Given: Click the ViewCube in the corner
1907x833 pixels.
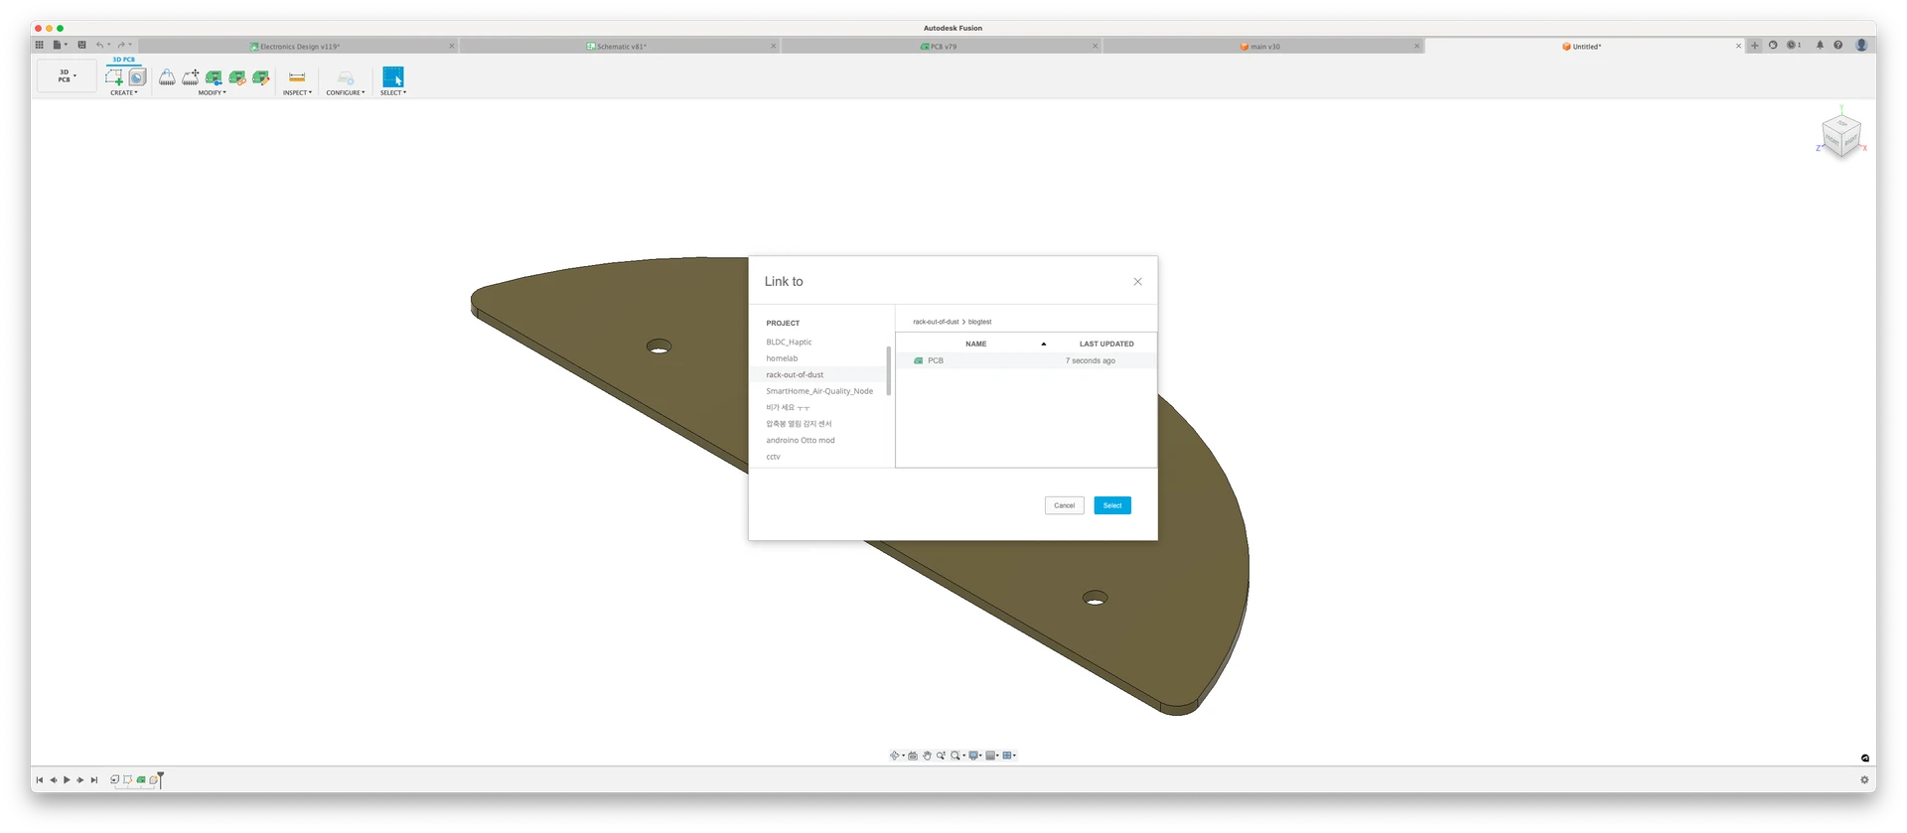Looking at the screenshot, I should click(1840, 135).
